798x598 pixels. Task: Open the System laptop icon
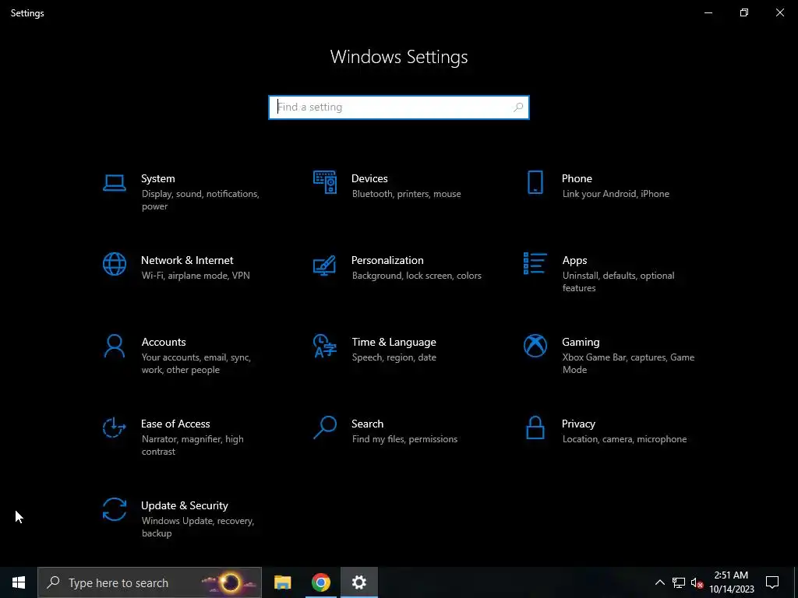tap(114, 182)
